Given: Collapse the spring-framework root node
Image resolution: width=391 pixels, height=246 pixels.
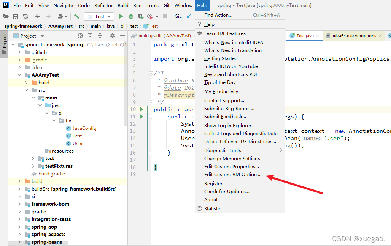Looking at the screenshot, I should 13,44.
